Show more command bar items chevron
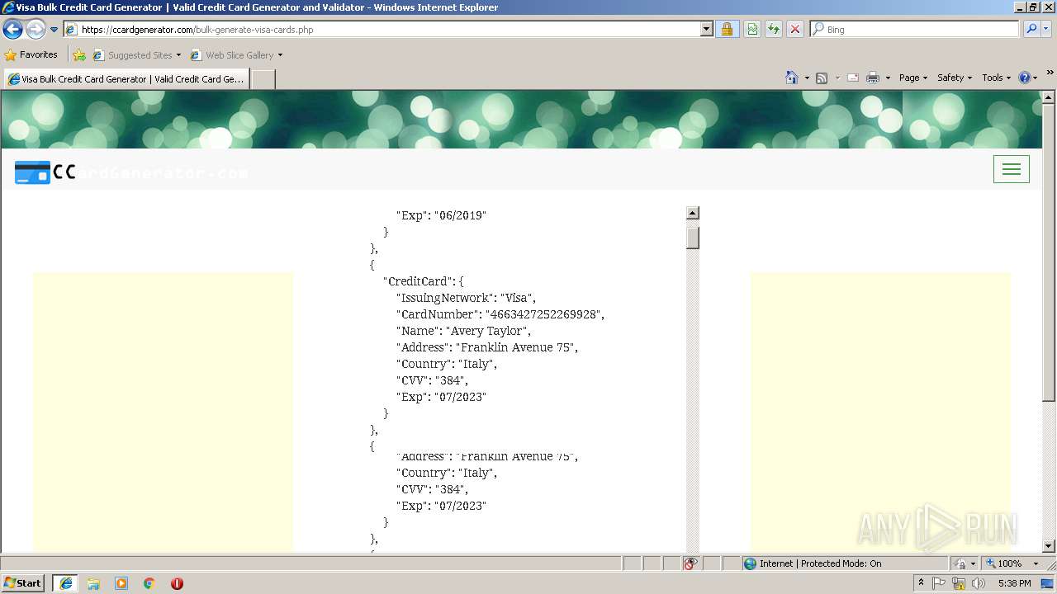1057x594 pixels. [x=1050, y=73]
